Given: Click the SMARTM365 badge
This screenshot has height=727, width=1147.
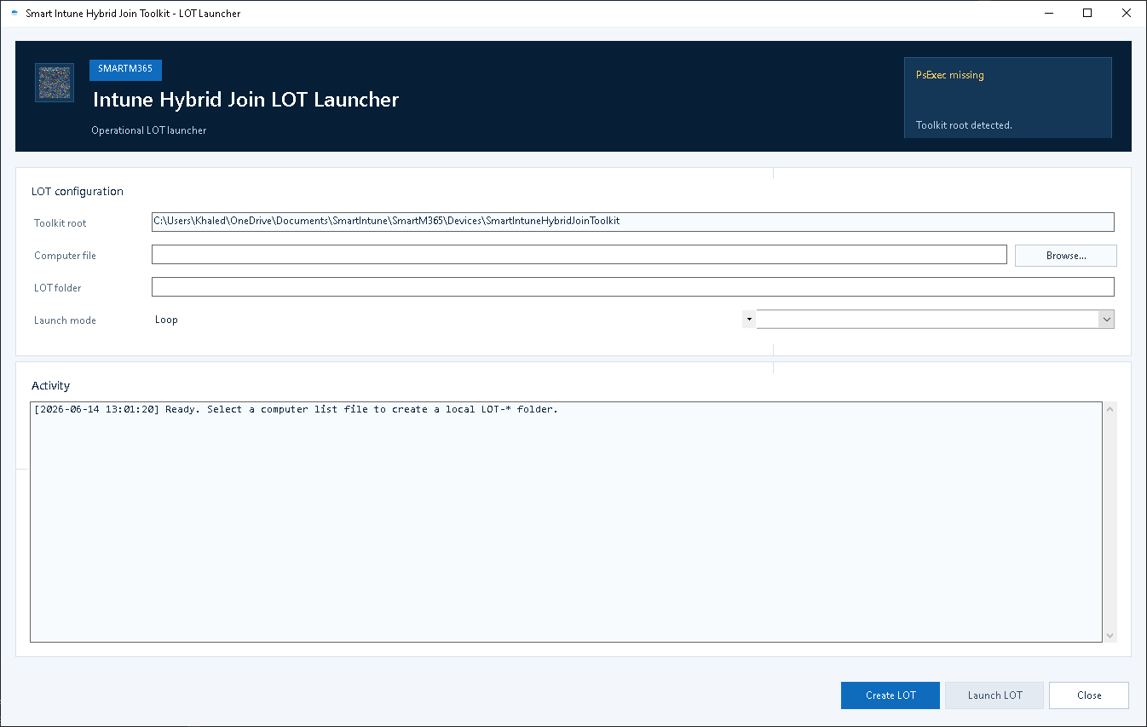Looking at the screenshot, I should coord(125,70).
